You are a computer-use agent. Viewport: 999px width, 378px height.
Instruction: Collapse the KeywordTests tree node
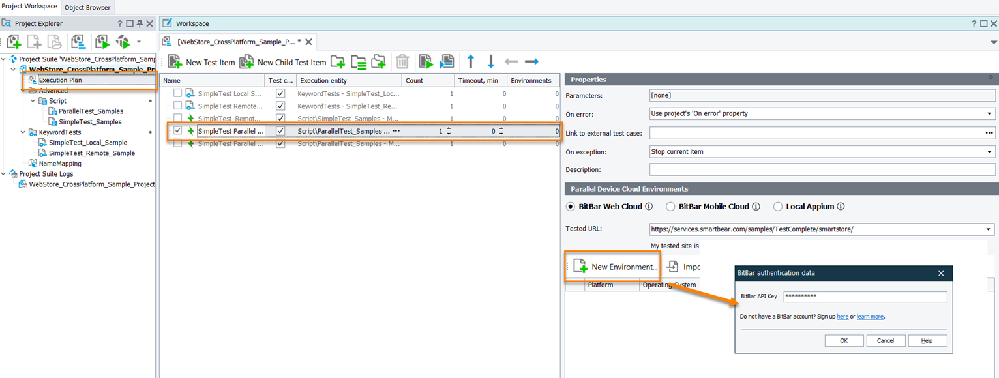point(23,132)
